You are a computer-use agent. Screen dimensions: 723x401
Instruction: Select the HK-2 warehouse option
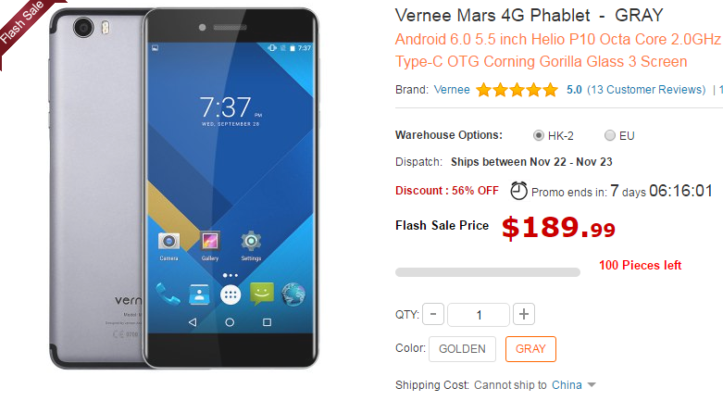[x=538, y=135]
